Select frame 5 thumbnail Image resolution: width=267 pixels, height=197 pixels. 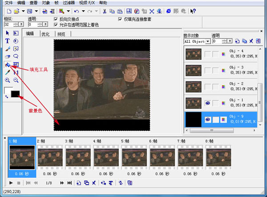tap(134, 157)
